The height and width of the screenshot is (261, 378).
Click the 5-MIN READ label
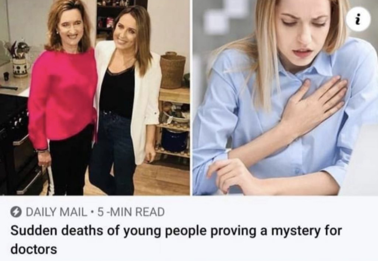click(x=131, y=212)
